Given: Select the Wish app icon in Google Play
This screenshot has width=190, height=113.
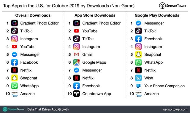Looking at the screenshot, I should [x=139, y=78].
